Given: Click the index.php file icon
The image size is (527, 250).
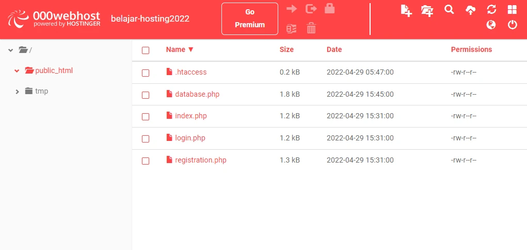Looking at the screenshot, I should (x=169, y=116).
